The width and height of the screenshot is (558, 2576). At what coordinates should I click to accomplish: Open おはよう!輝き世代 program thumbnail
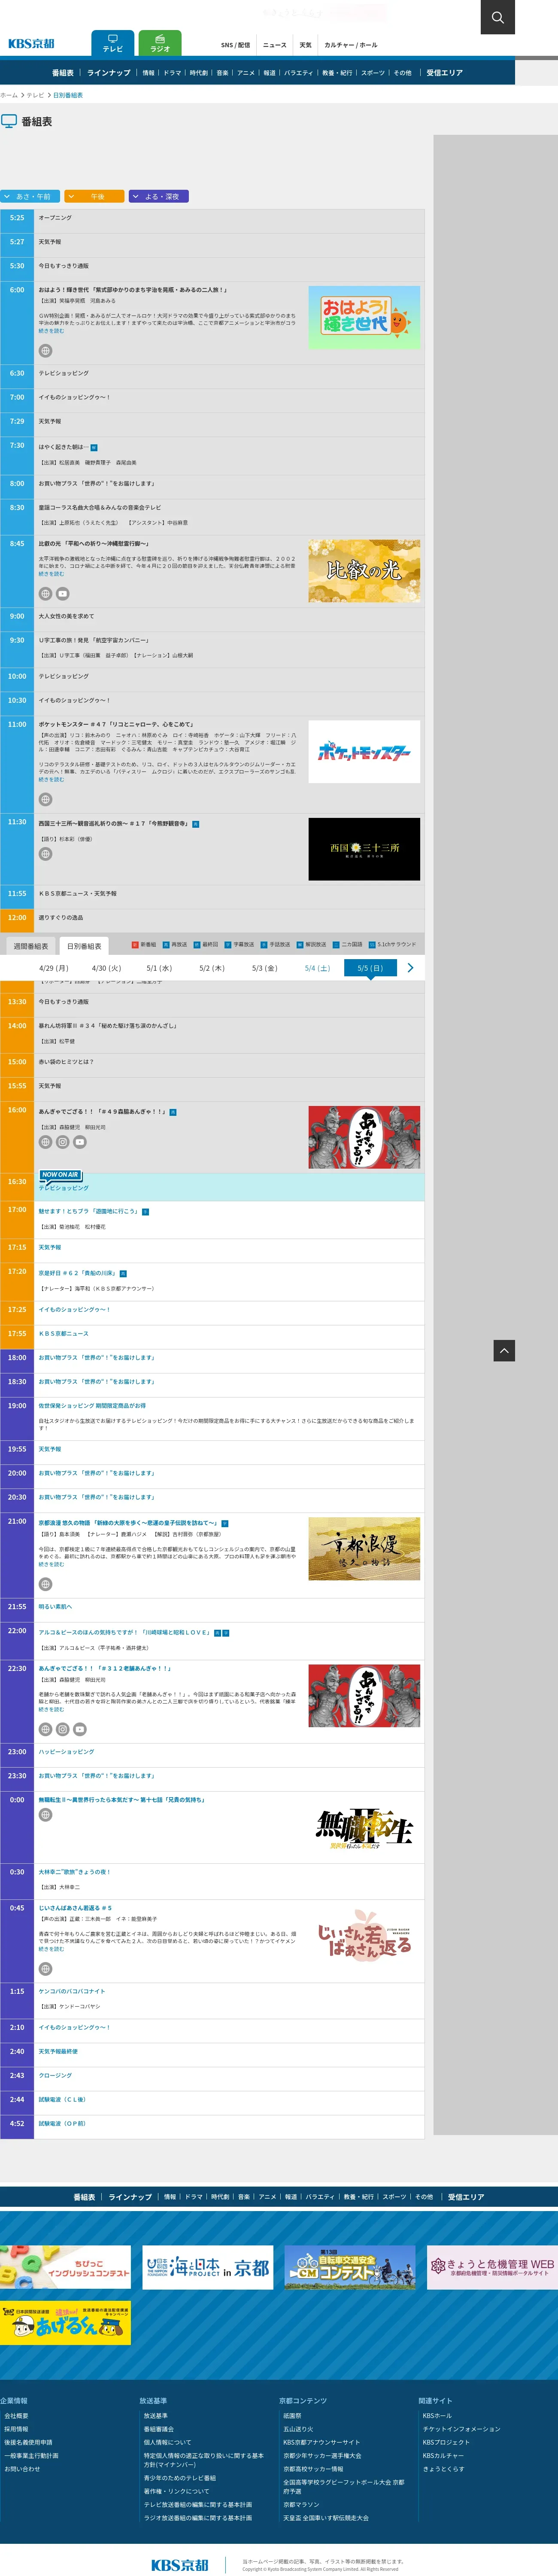364,317
